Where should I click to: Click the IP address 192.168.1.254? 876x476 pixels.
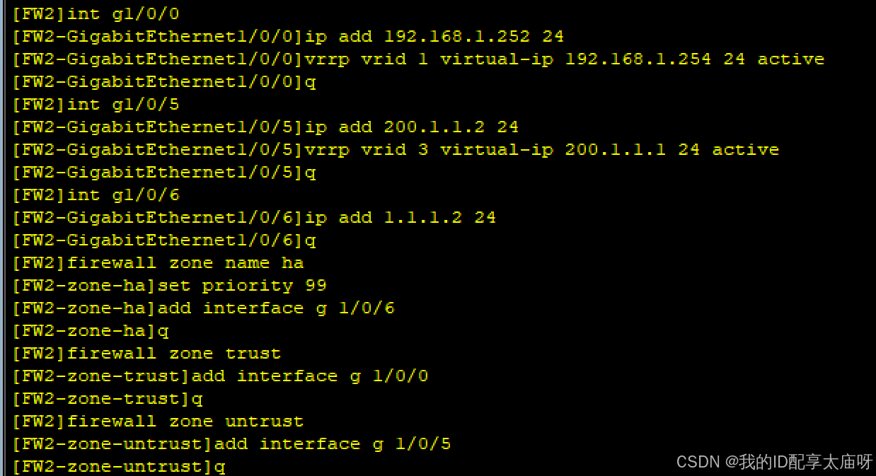[638, 59]
